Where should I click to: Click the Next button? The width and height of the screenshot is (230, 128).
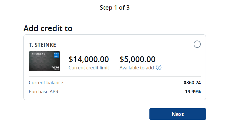tap(178, 114)
